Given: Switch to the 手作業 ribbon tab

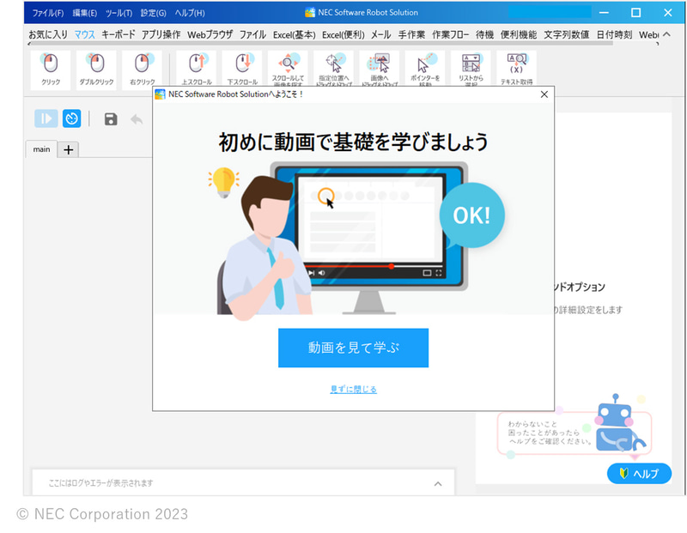Looking at the screenshot, I should [411, 34].
